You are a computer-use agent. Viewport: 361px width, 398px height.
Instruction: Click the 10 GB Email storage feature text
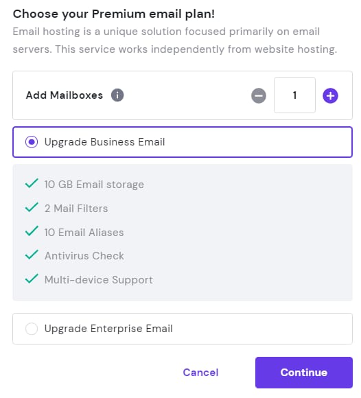click(94, 185)
